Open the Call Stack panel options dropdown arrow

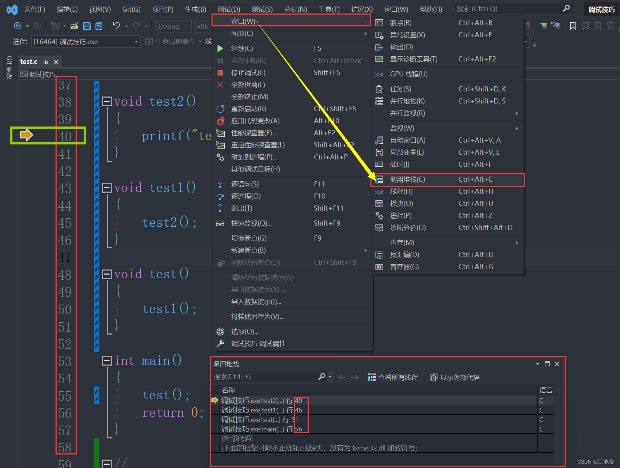pyautogui.click(x=538, y=364)
